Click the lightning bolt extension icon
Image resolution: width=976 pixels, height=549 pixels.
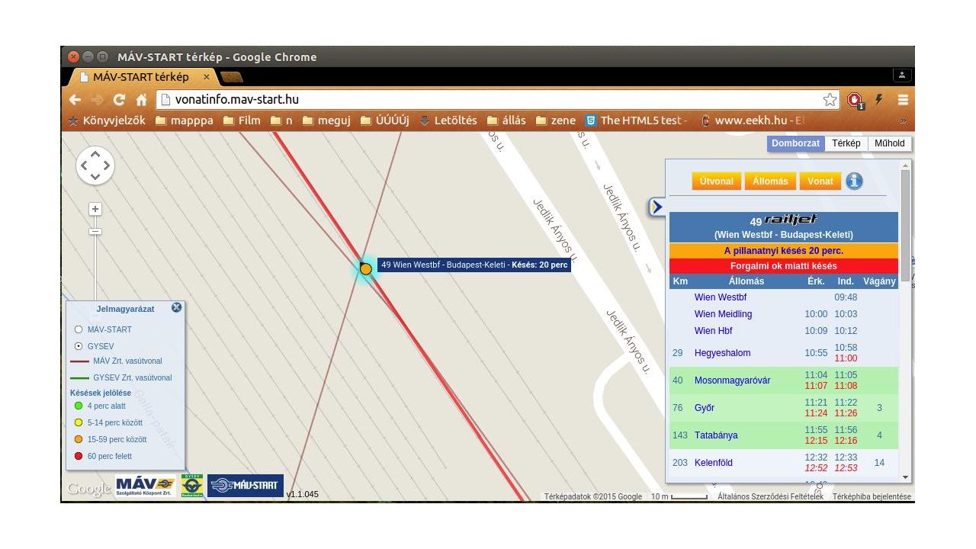(x=879, y=99)
